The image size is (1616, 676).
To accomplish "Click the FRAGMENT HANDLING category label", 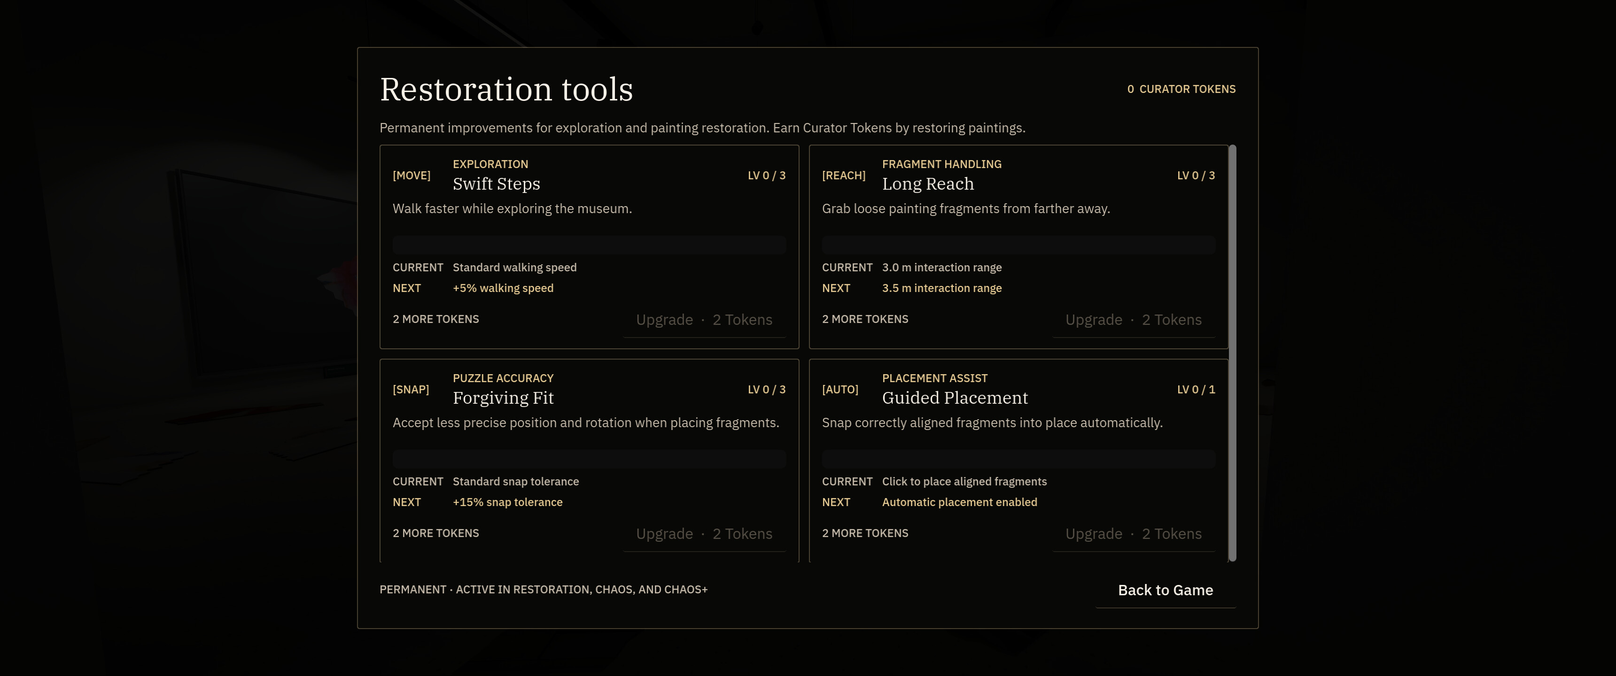I will pos(941,164).
